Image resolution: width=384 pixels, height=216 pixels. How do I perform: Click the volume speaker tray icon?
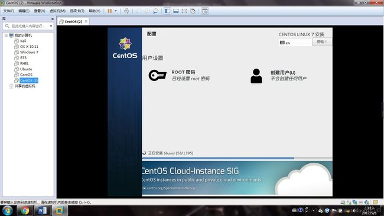point(354,211)
